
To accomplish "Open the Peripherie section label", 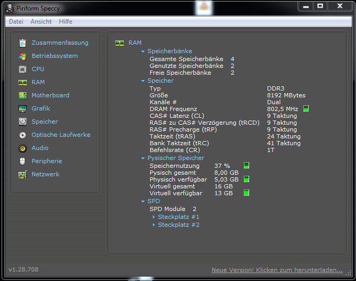I will click(47, 161).
